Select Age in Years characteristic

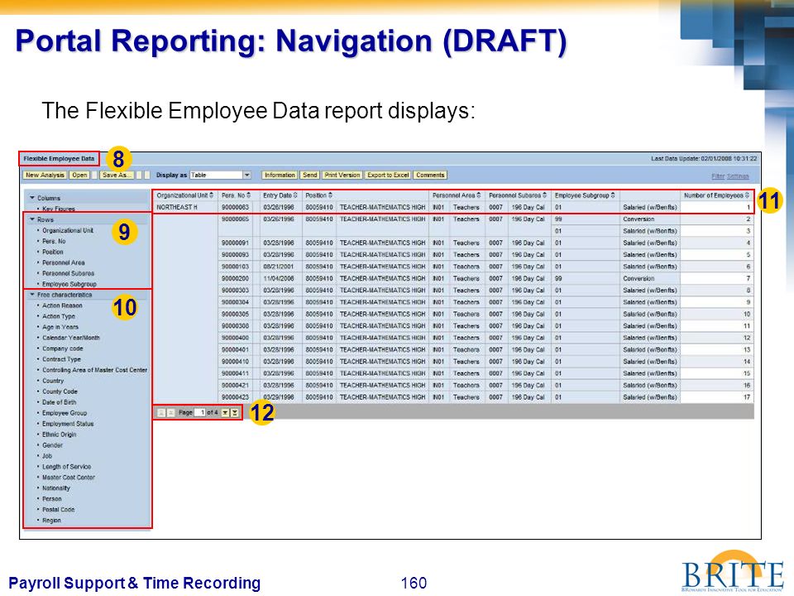[x=60, y=327]
